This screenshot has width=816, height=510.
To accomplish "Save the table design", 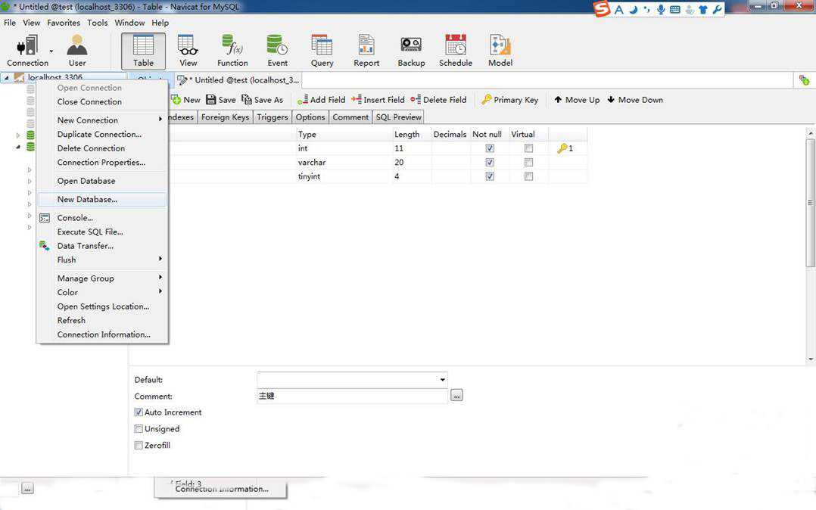I will (221, 99).
